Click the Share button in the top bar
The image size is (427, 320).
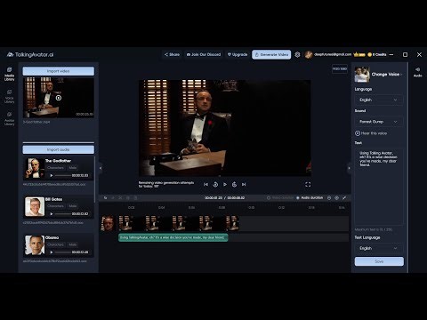(x=172, y=54)
